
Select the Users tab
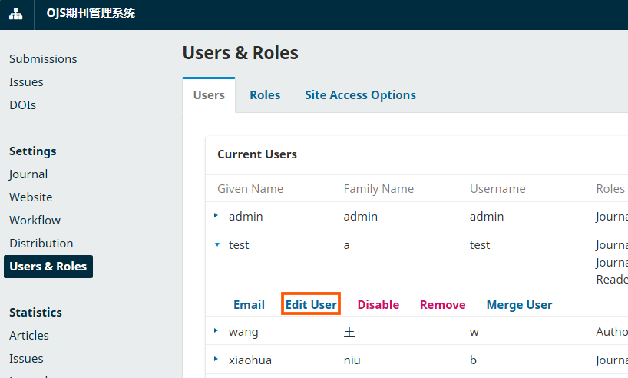point(209,95)
